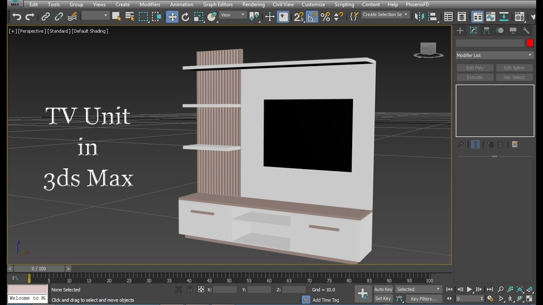The height and width of the screenshot is (305, 543).
Task: Expand the Modifier List dropdown
Action: 495,55
